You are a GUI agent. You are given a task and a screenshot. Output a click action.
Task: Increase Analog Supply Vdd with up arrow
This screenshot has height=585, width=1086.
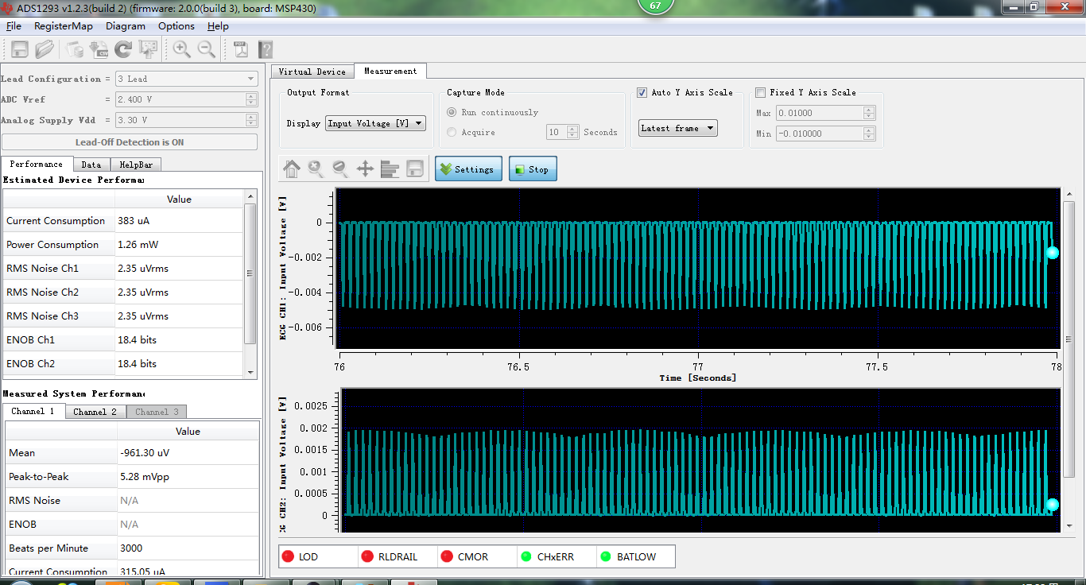(x=251, y=117)
